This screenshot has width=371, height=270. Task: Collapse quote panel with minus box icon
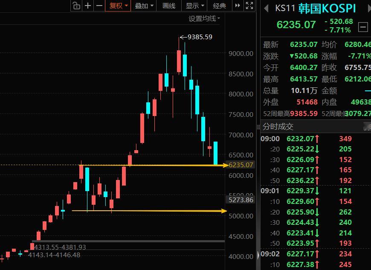click(x=363, y=27)
